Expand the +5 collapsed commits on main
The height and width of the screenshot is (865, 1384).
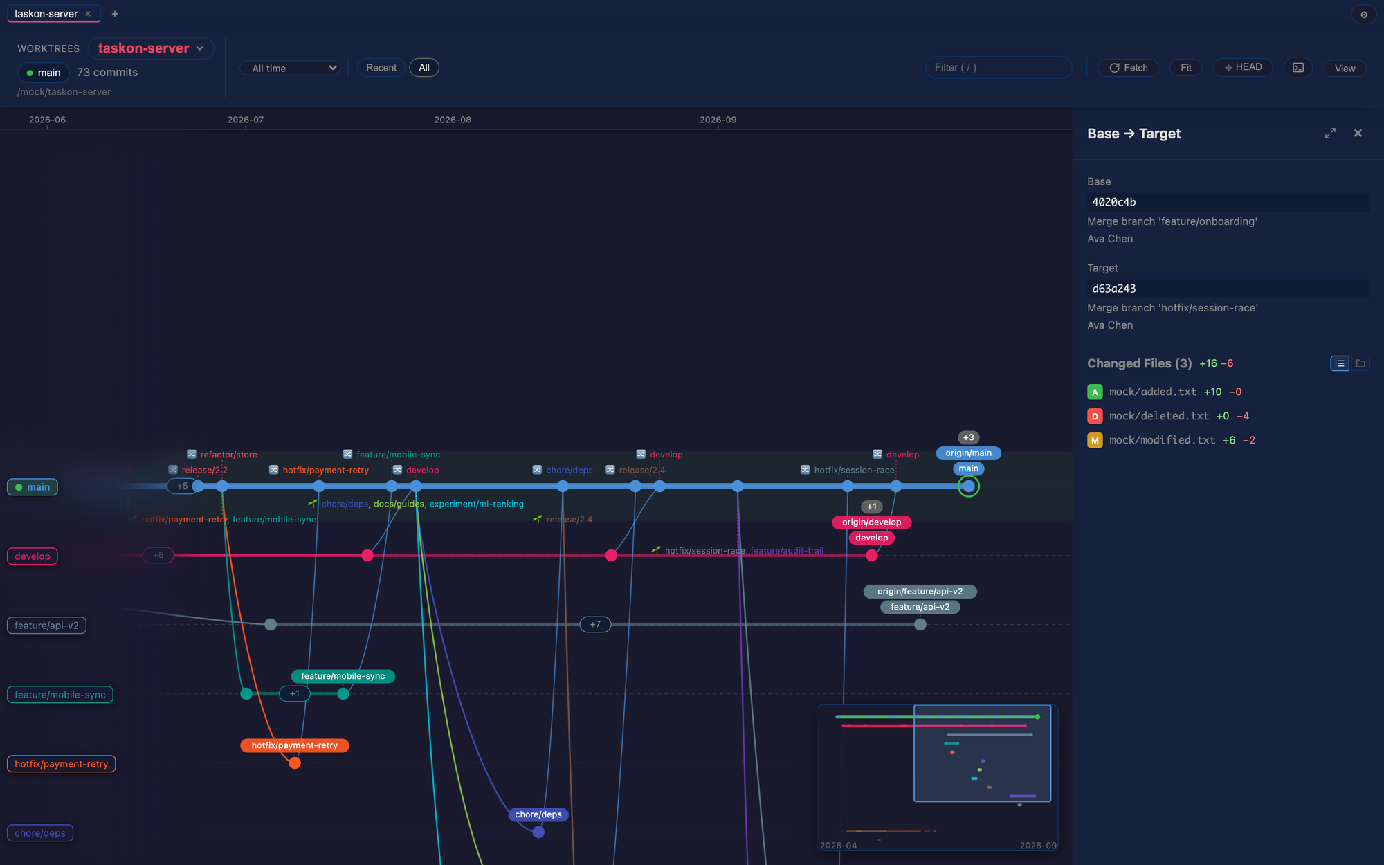coord(183,486)
